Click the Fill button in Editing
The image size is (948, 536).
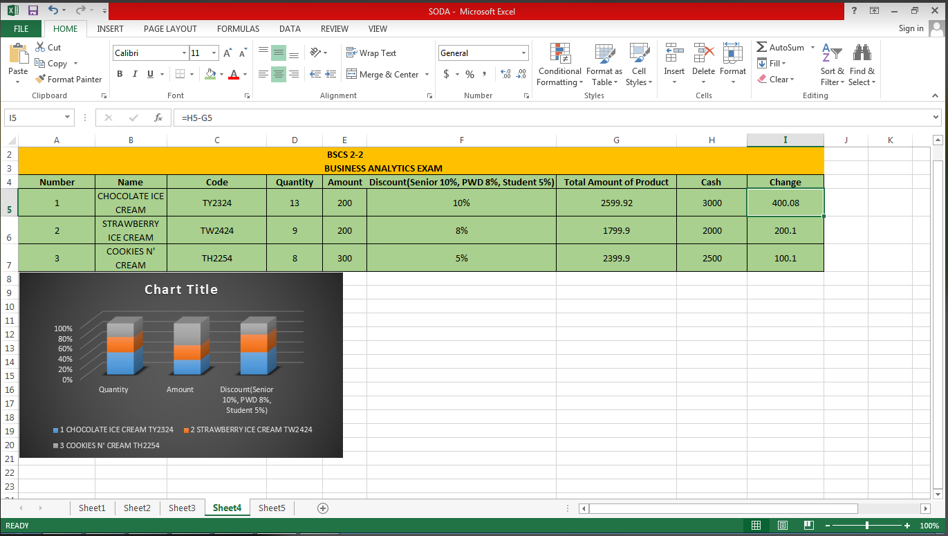click(772, 63)
